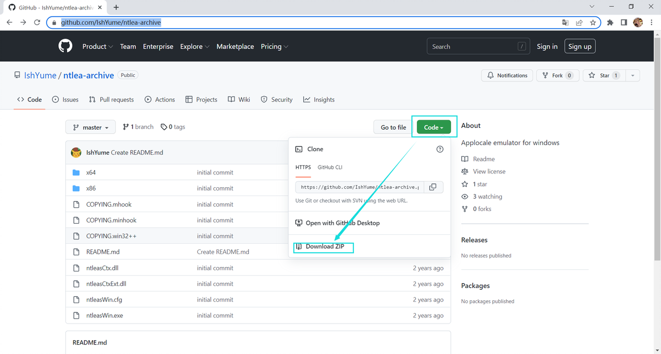Click the bookmark star in address bar

[x=593, y=22]
